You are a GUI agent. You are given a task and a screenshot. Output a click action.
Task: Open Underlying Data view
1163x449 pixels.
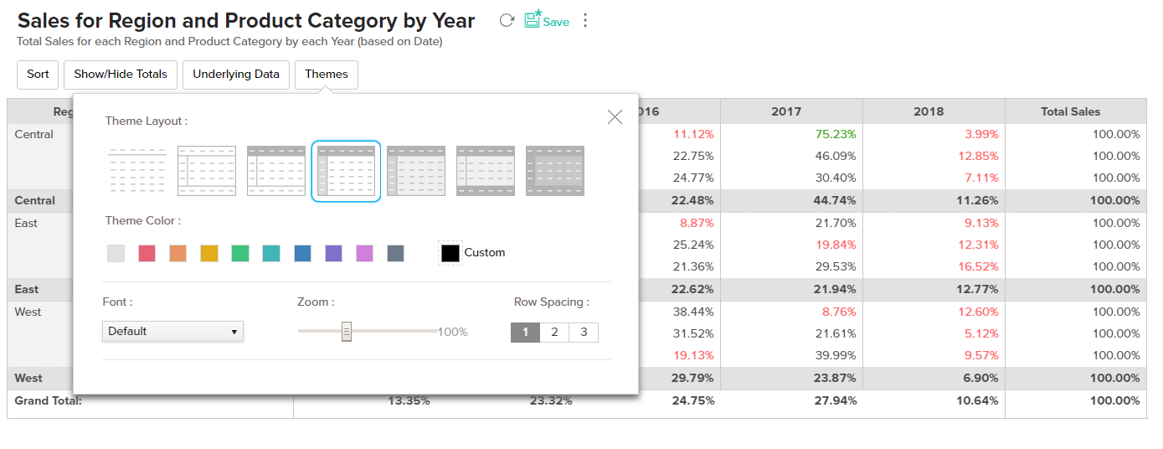tap(236, 75)
